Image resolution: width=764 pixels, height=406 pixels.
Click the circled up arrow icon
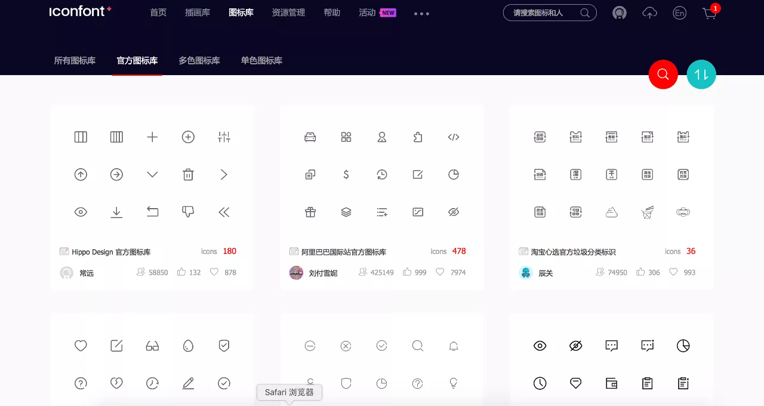(81, 174)
